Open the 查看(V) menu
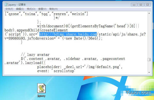The width and height of the screenshot is (154, 100). click(x=42, y=9)
